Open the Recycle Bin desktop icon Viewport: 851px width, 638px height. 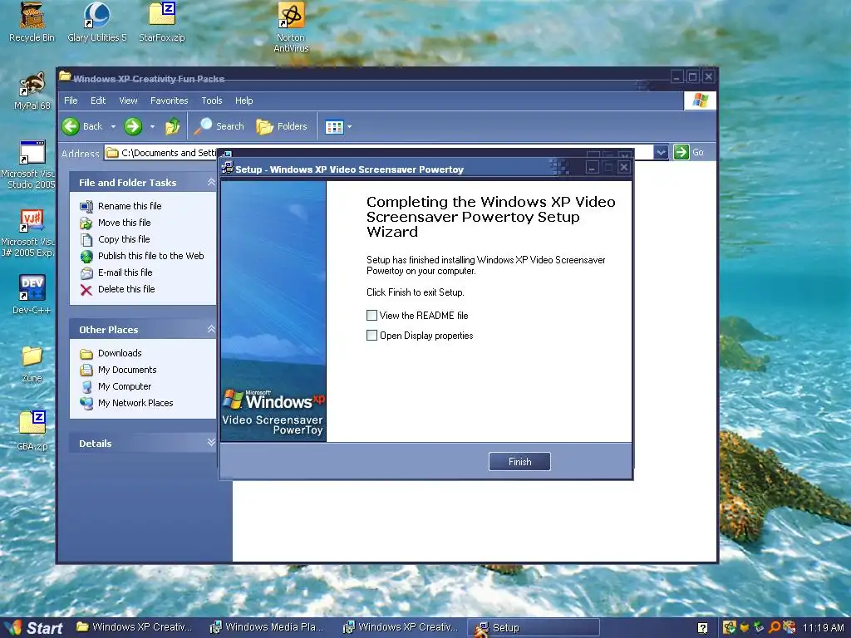click(x=32, y=22)
